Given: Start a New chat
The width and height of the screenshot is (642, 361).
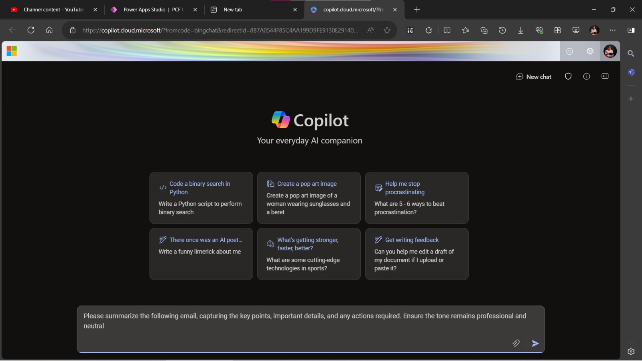Looking at the screenshot, I should (534, 77).
